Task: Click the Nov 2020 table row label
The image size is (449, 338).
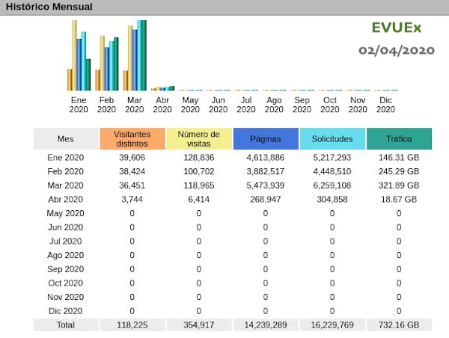Action: [x=66, y=297]
